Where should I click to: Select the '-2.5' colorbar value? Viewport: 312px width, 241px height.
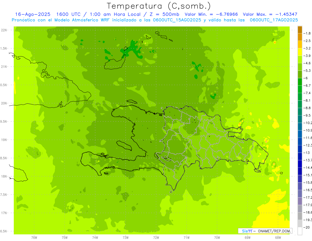tap(308, 41)
